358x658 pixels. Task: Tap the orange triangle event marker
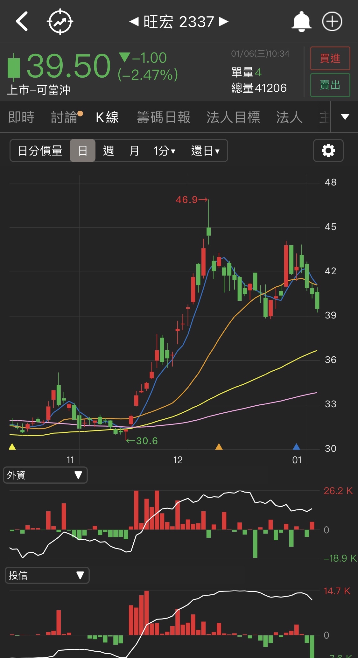click(x=219, y=447)
